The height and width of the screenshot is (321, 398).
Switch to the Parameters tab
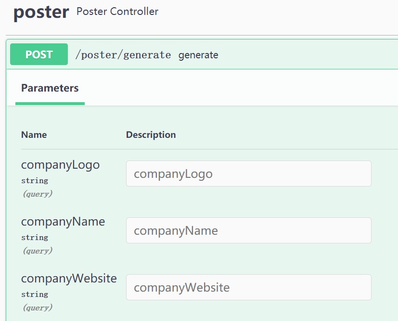[50, 88]
